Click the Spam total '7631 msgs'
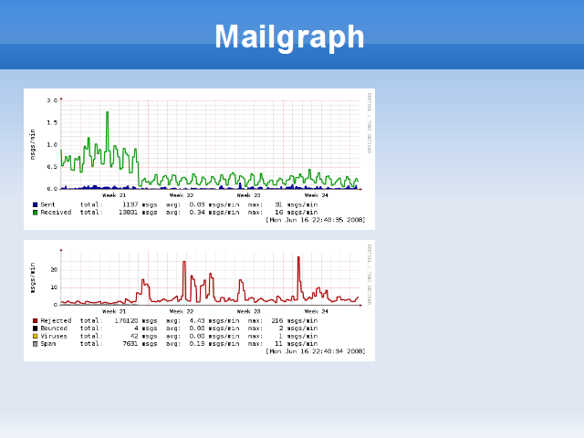The height and width of the screenshot is (438, 584). (140, 344)
